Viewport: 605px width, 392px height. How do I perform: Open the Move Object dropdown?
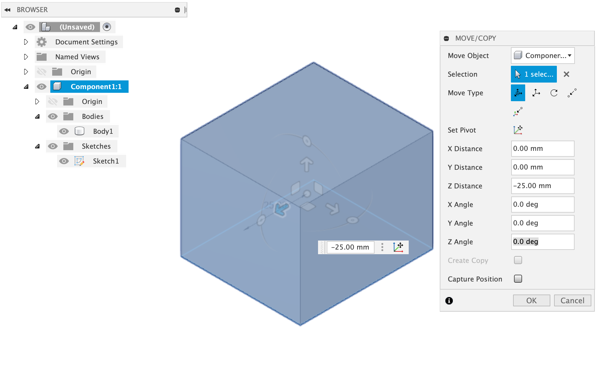[x=543, y=56]
